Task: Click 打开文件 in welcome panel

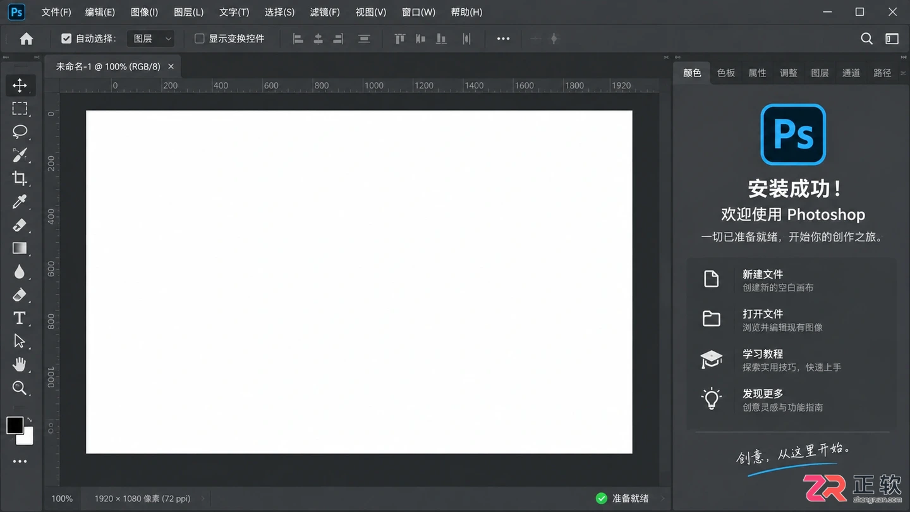Action: pos(791,320)
